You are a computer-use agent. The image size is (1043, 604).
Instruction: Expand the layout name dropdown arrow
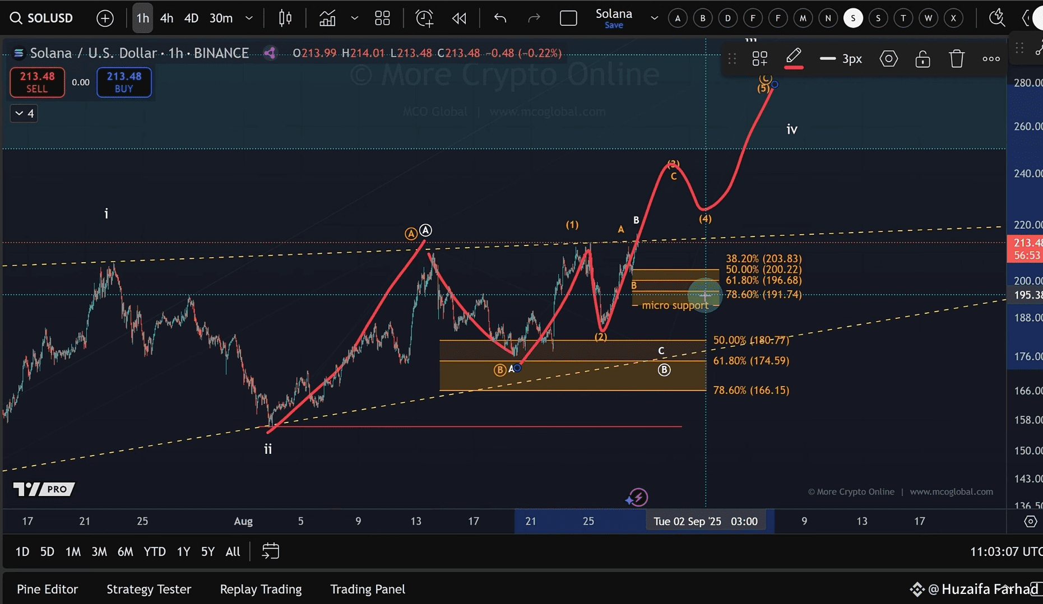654,18
